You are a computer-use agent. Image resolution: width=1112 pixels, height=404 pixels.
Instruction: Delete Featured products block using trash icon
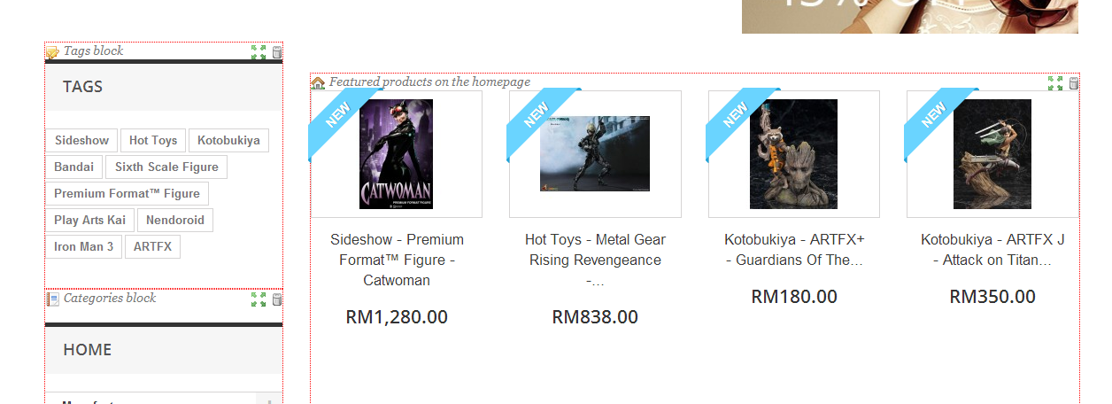click(x=1074, y=83)
